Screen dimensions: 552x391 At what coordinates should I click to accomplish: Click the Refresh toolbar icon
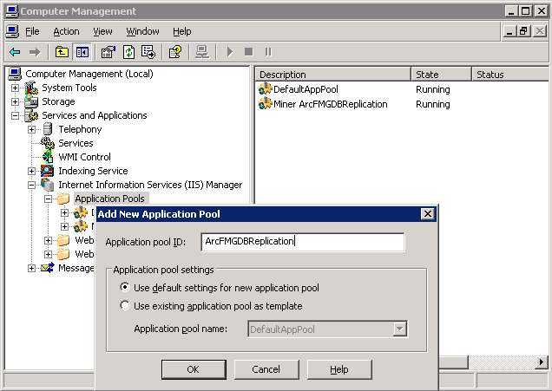128,52
